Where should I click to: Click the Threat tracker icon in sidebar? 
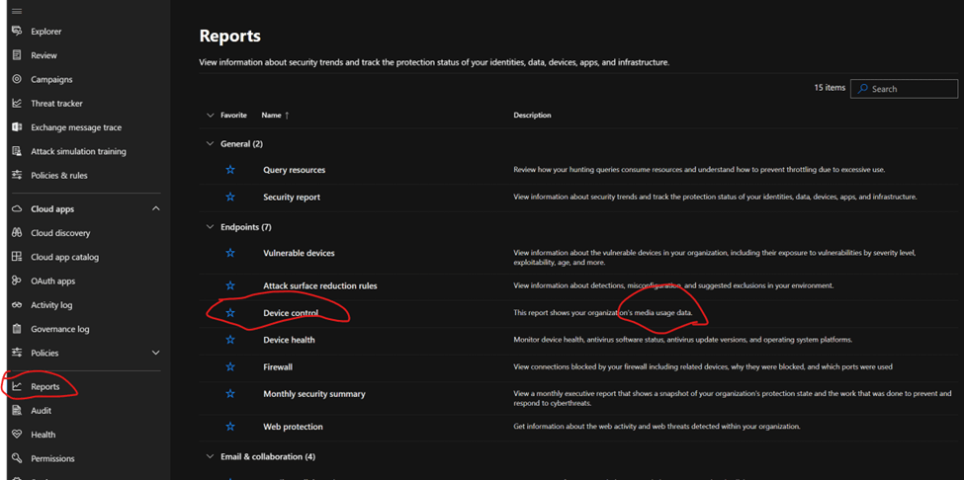[x=17, y=104]
